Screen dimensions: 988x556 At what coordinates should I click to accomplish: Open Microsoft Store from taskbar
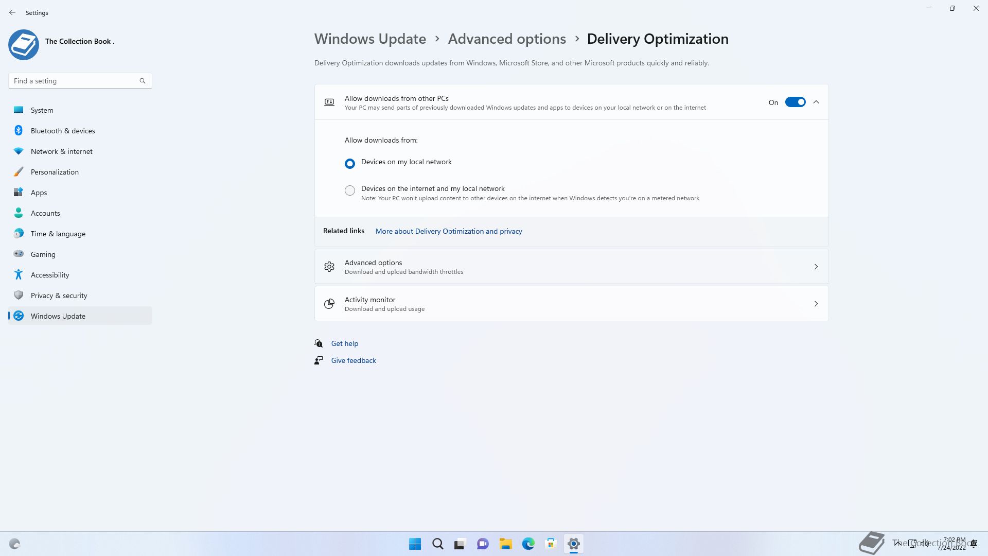[551, 544]
